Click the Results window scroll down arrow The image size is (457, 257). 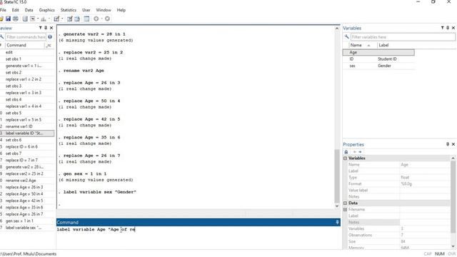[x=337, y=206]
